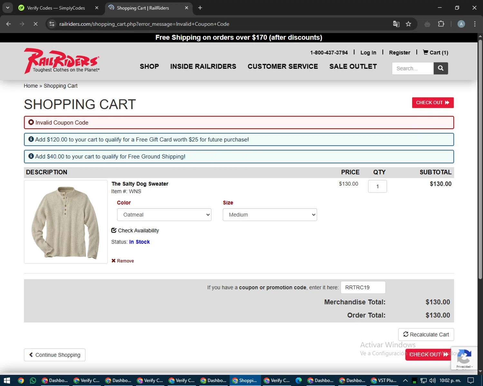Close the Shopping Cart | RailRiders tab
The image size is (483, 386).
click(x=186, y=8)
